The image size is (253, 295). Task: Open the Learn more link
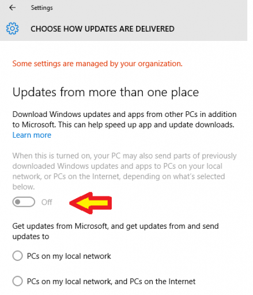click(x=32, y=135)
